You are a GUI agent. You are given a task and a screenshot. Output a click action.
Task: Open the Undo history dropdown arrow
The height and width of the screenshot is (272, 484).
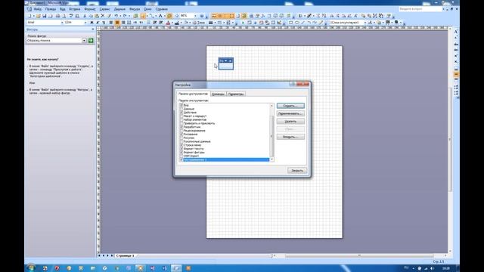tap(119, 16)
